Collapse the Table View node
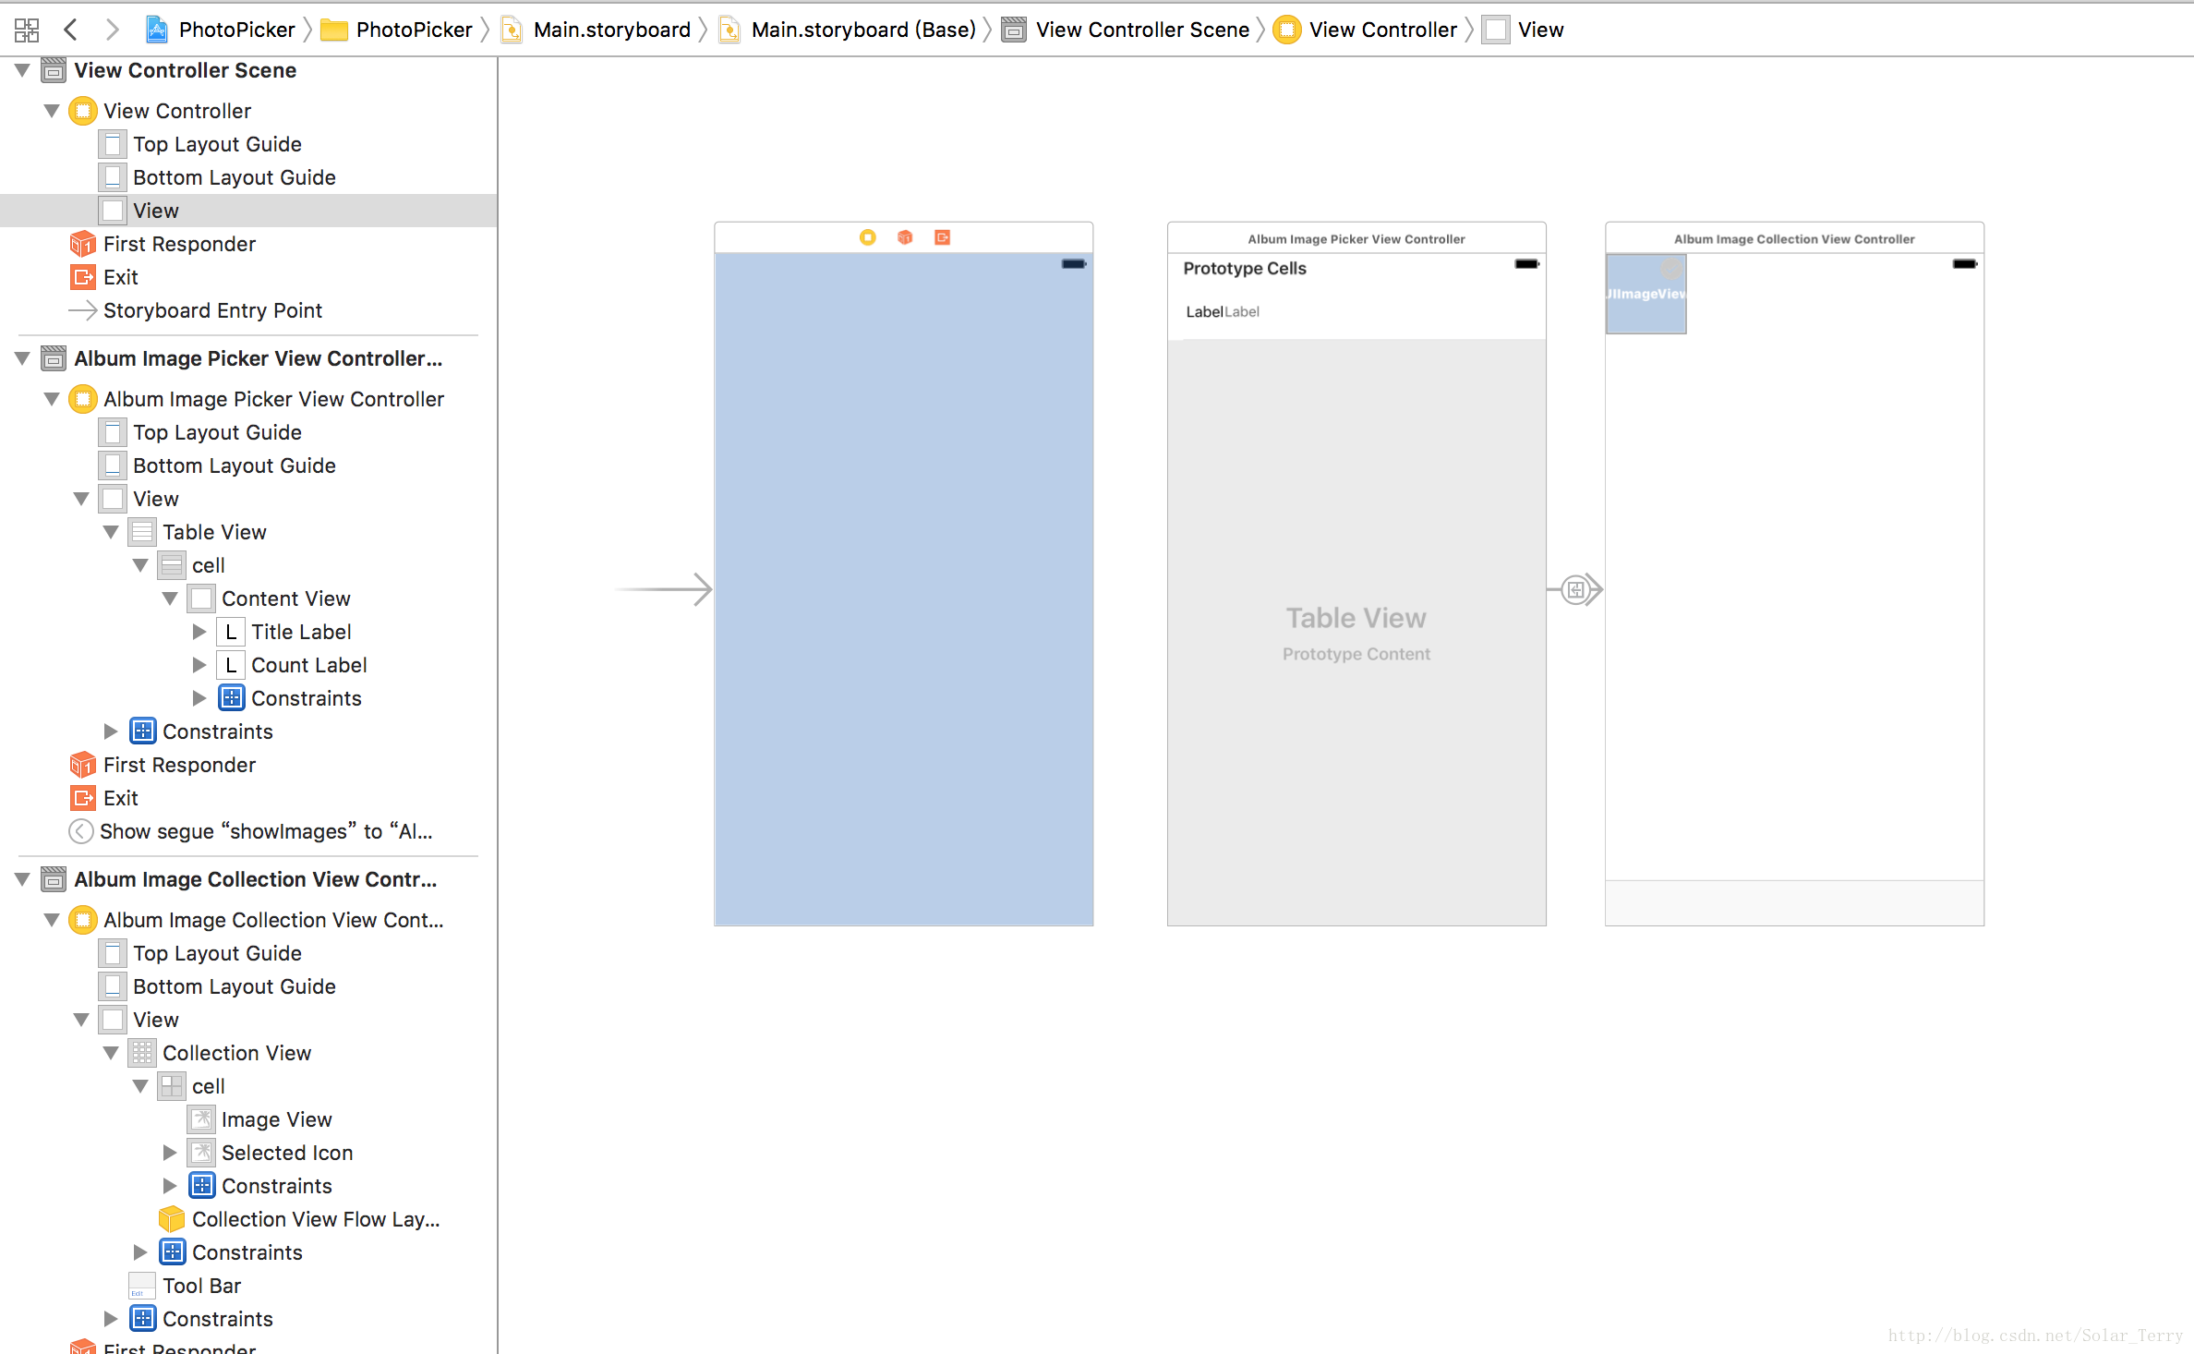This screenshot has width=2194, height=1354. (112, 532)
